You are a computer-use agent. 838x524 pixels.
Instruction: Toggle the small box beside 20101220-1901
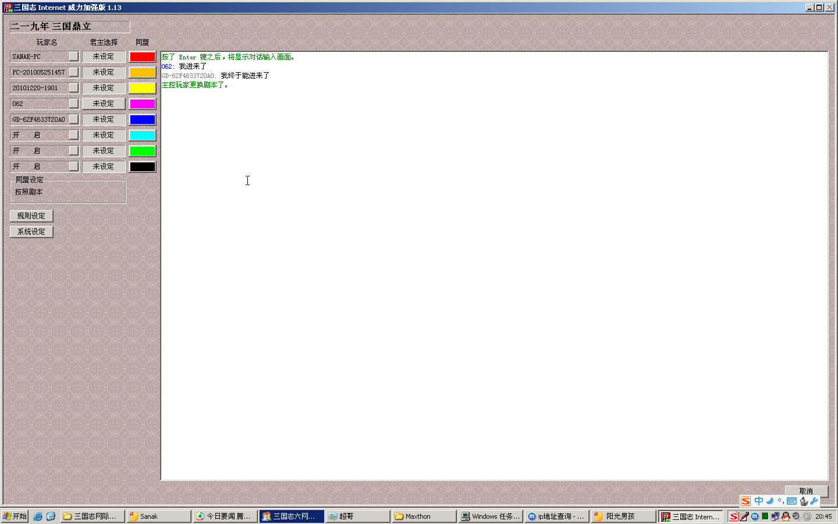[73, 88]
